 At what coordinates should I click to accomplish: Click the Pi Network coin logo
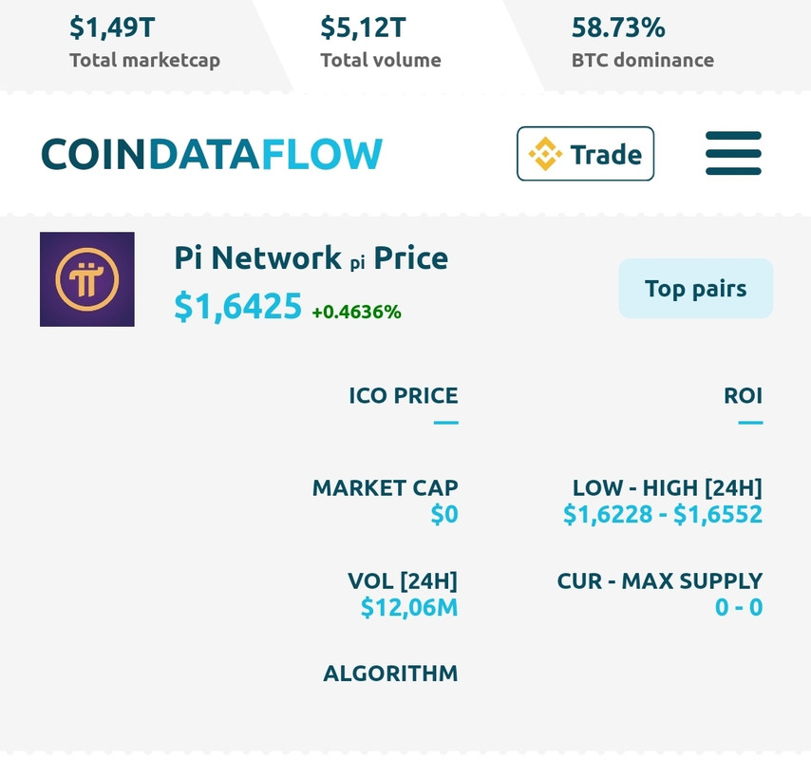(x=87, y=279)
